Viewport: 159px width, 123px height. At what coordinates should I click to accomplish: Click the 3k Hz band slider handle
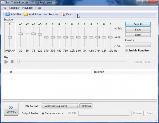[x=85, y=37]
